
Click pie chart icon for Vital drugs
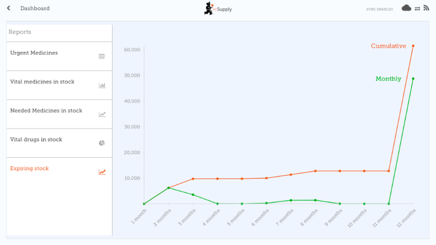click(x=102, y=143)
